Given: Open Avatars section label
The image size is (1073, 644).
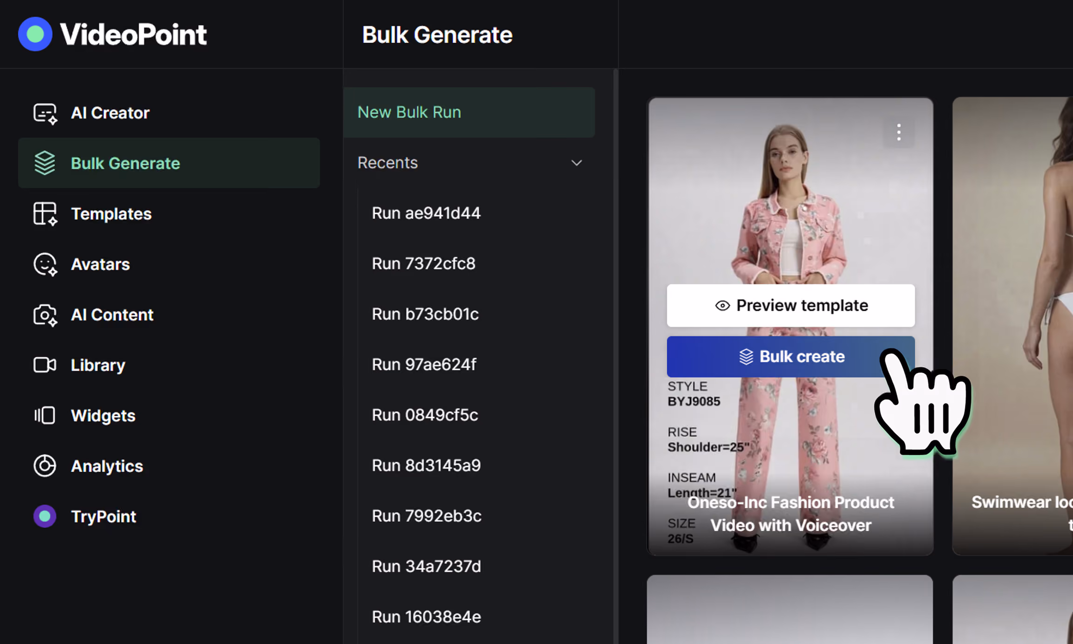Looking at the screenshot, I should coord(100,264).
